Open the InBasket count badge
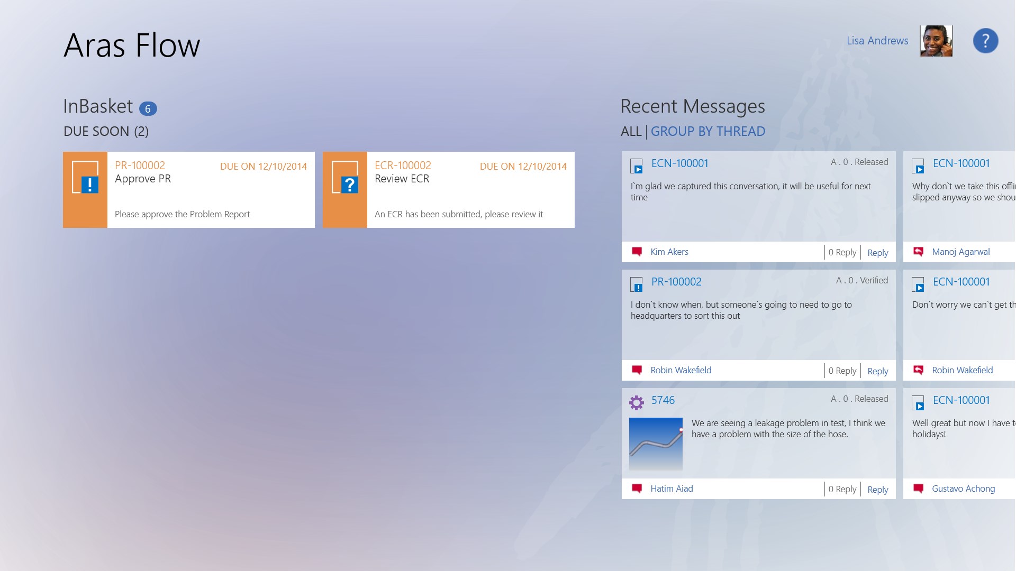The image size is (1016, 571). 148,108
